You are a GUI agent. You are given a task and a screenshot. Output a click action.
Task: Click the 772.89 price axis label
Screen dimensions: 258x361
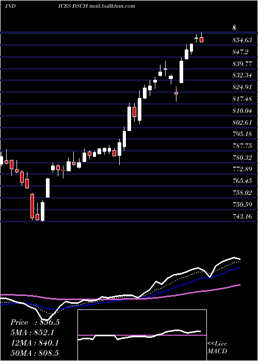coord(242,170)
